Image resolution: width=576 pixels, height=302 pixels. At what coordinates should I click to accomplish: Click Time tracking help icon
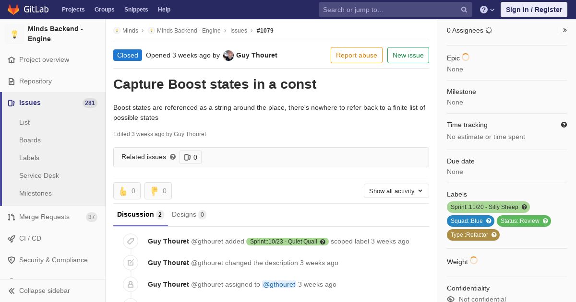(x=564, y=125)
